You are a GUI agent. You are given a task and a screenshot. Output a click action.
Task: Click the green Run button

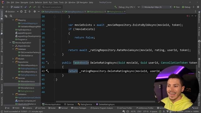click(177, 7)
